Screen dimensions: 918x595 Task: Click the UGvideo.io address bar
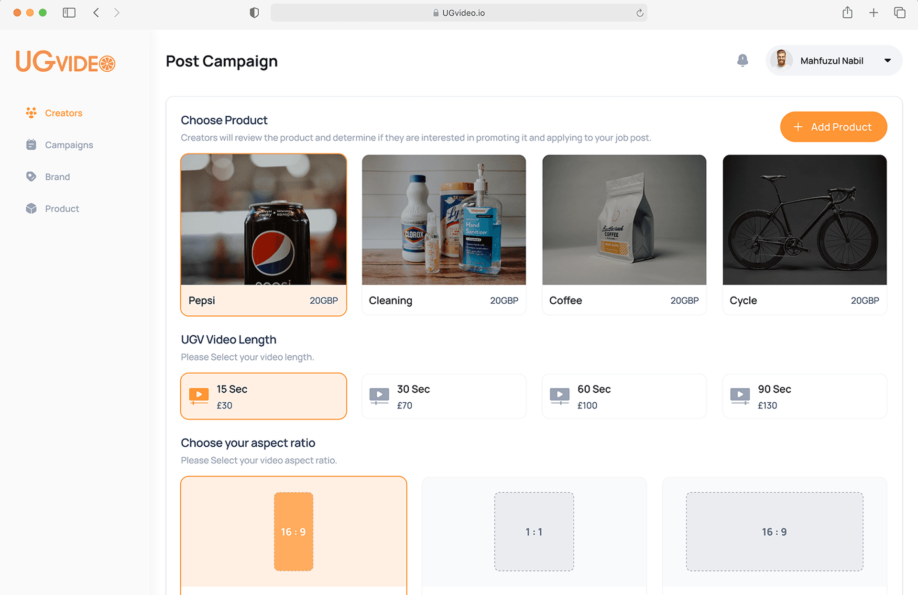458,13
